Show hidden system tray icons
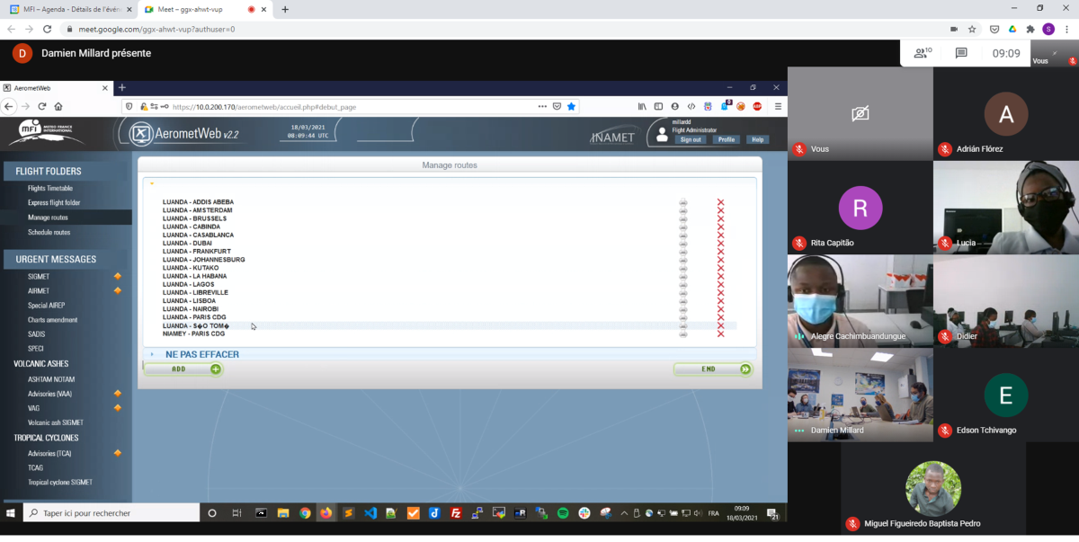 [x=624, y=513]
